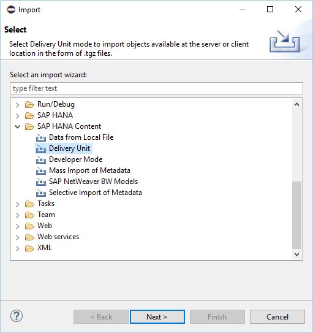Image resolution: width=313 pixels, height=333 pixels.
Task: Select Selective Import of Metadata wizard
Action: (x=96, y=193)
